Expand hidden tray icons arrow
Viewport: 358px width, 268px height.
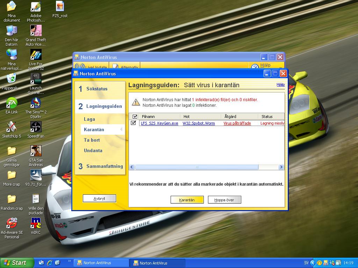pos(313,263)
